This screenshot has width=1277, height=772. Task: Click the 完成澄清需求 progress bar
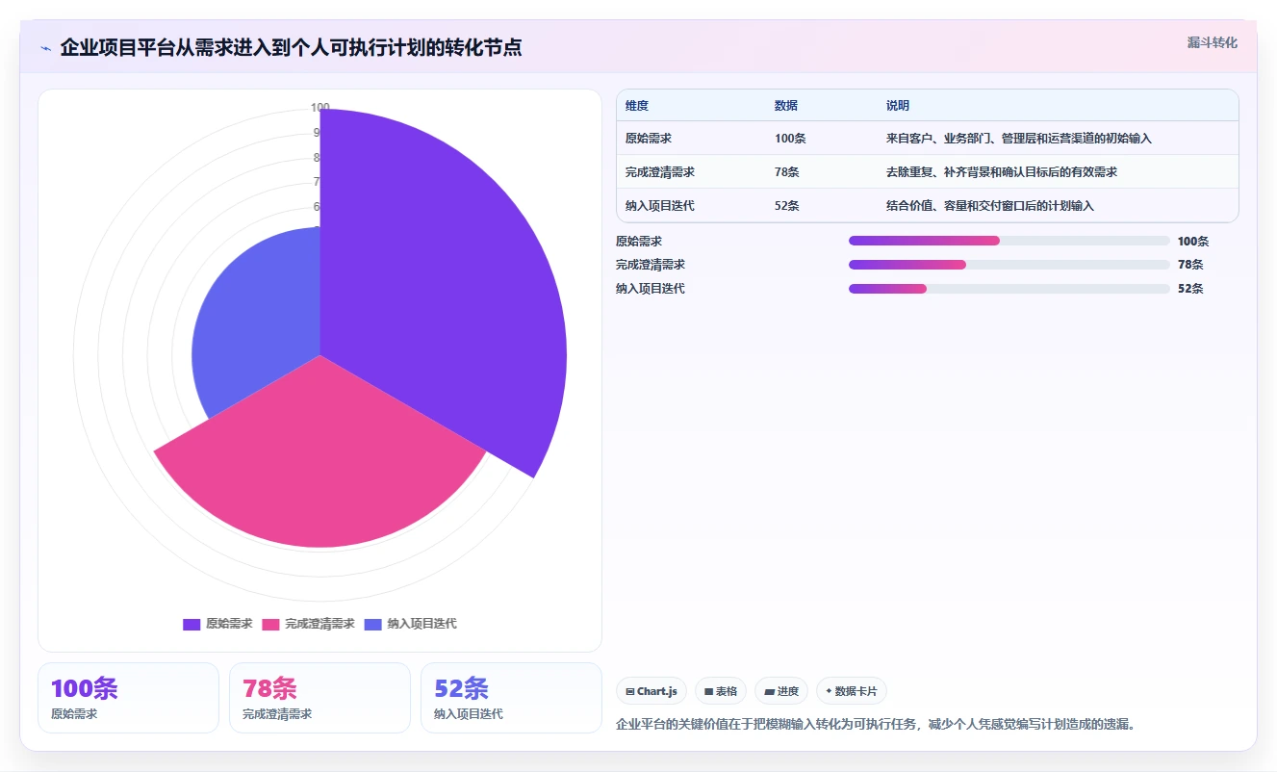(1009, 265)
